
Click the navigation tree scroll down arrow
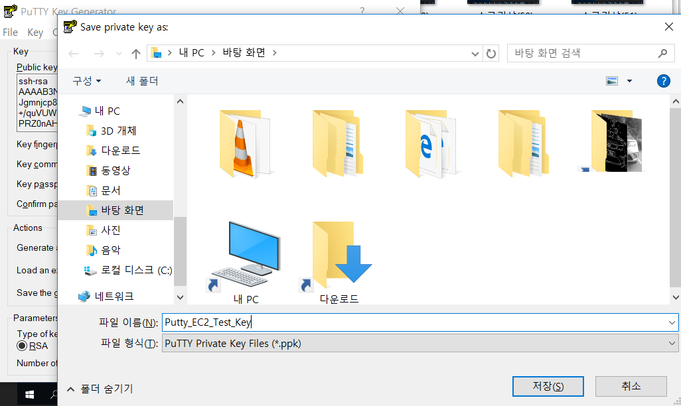coord(181,297)
